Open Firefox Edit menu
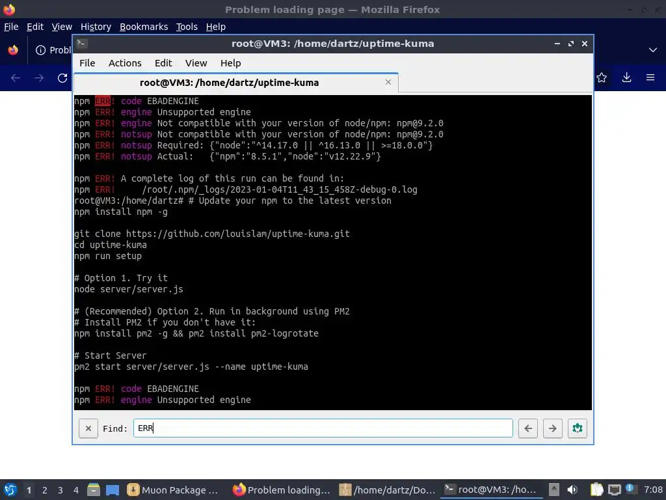666x500 pixels. coord(35,27)
